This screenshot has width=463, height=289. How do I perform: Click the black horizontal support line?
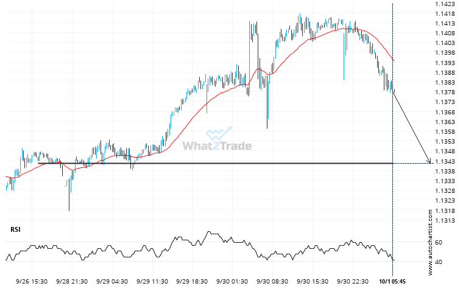pos(244,163)
